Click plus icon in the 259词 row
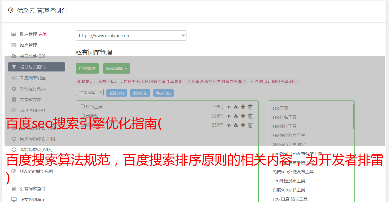Image resolution: width=389 pixels, height=202 pixels. [243, 125]
